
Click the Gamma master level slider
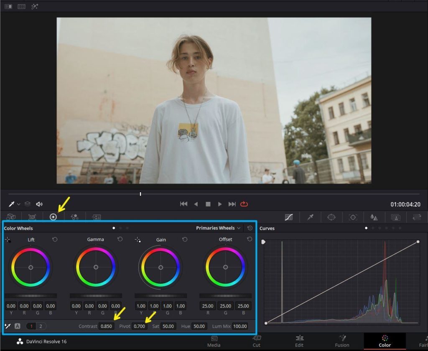(x=96, y=295)
